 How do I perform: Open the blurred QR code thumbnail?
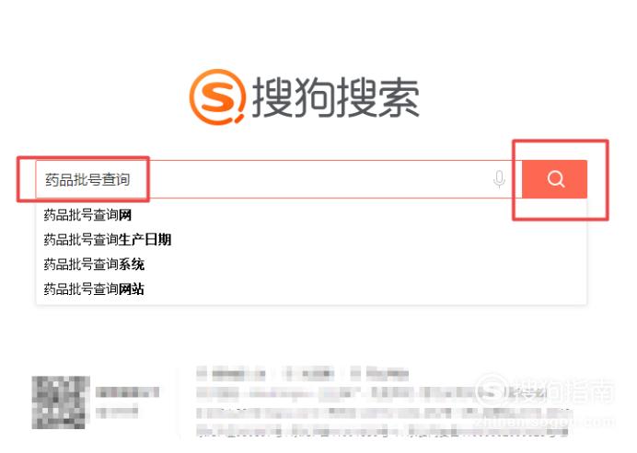[61, 402]
